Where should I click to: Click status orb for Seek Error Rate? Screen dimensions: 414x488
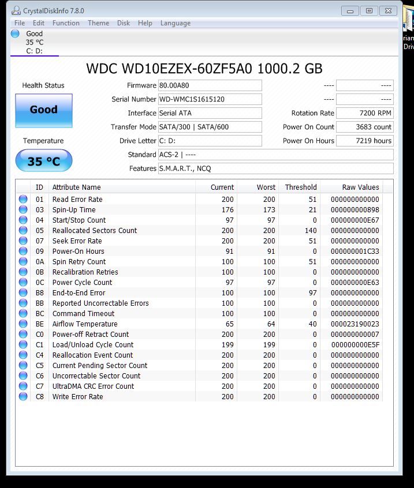click(x=23, y=241)
